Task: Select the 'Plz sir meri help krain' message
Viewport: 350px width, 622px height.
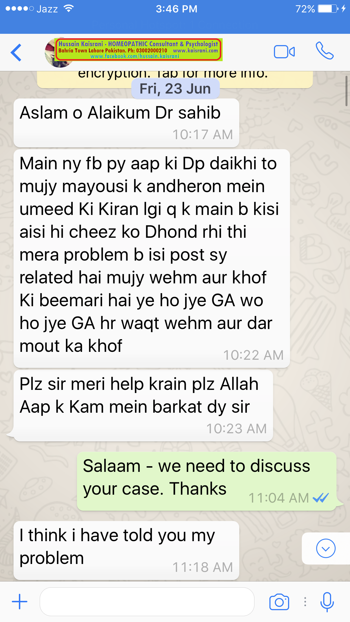Action: (143, 405)
